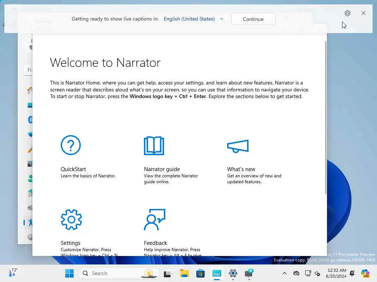
Task: Click the Live captions taskbar icon
Action: (216, 273)
